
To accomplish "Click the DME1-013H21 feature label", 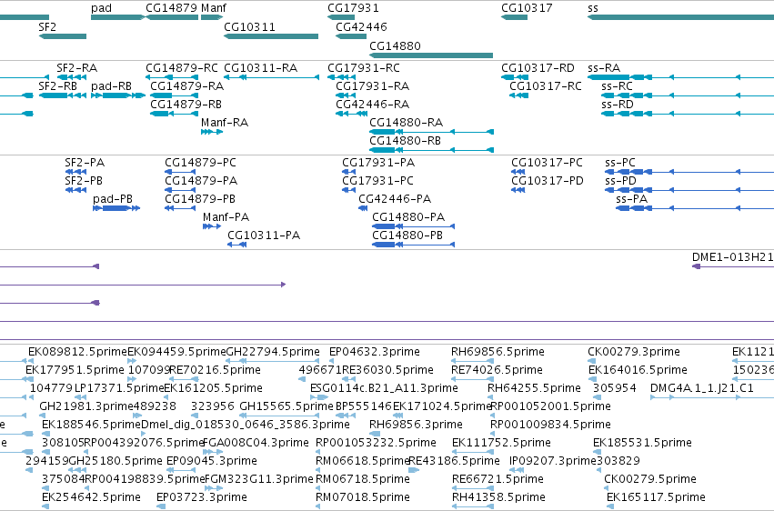I will pos(732,257).
